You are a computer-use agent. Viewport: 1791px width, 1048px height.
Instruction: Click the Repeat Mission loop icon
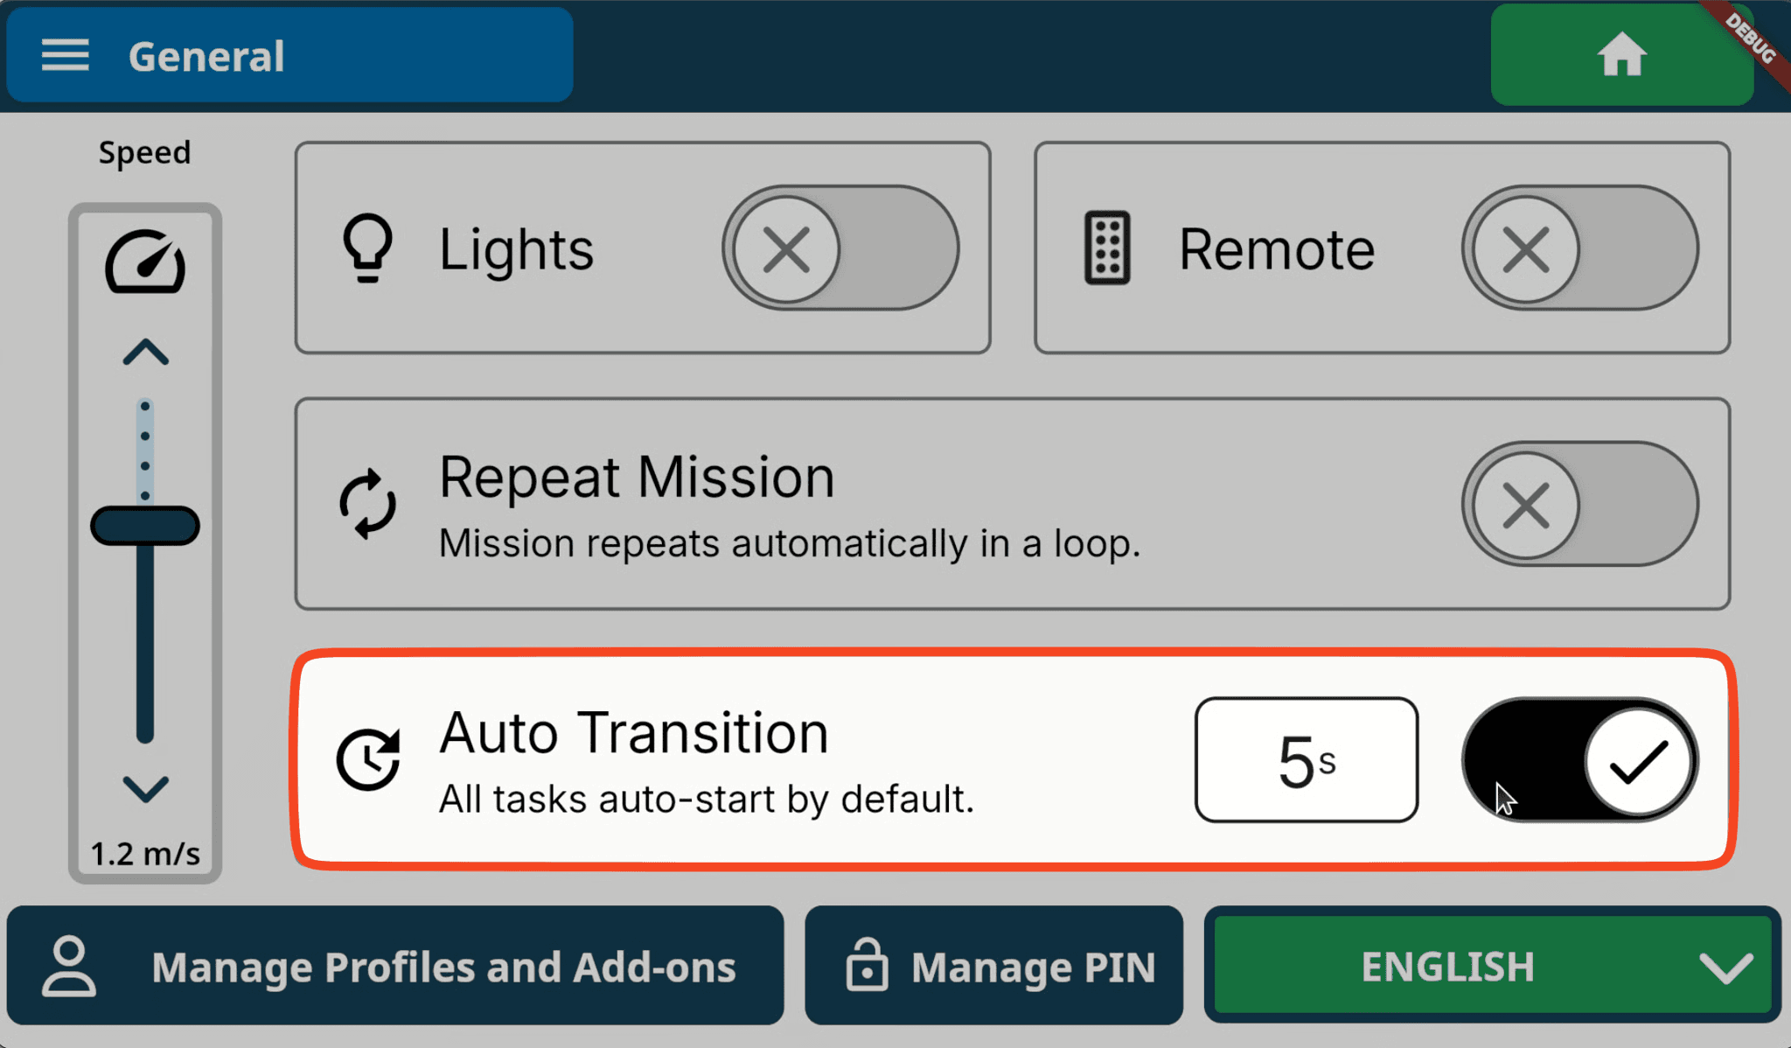click(x=367, y=504)
